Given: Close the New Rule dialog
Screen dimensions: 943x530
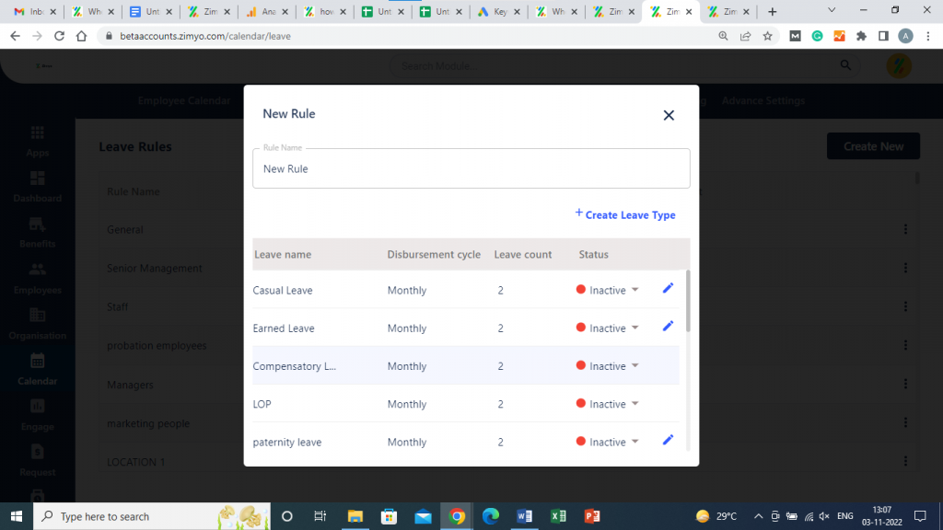Looking at the screenshot, I should coord(669,115).
